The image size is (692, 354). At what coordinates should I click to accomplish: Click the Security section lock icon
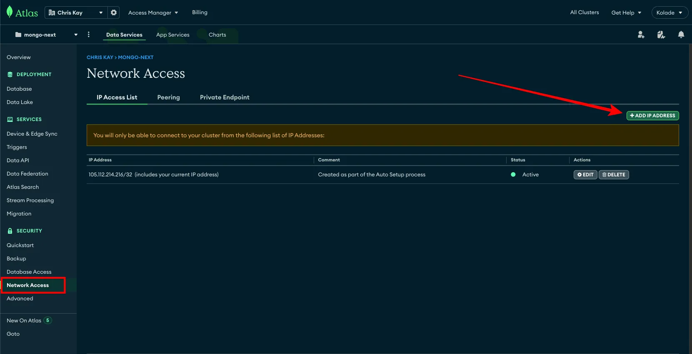coord(10,231)
